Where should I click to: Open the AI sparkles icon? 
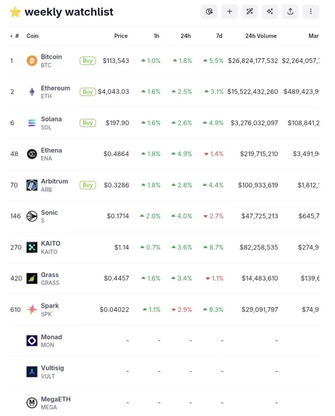coord(270,12)
